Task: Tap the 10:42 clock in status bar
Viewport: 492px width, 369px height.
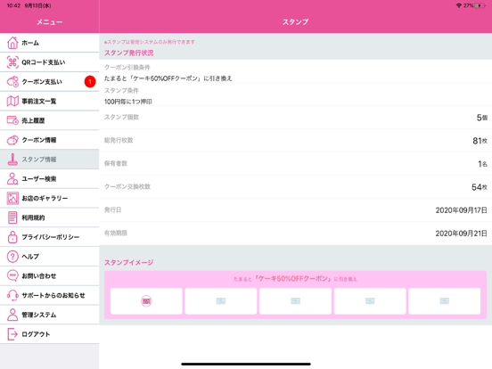Action: pyautogui.click(x=13, y=5)
